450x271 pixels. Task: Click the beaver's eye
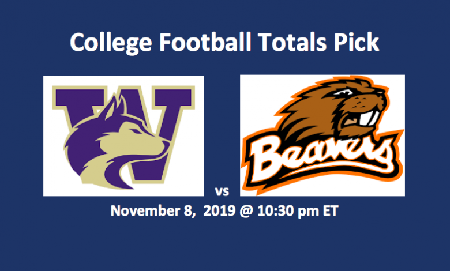pos(344,92)
